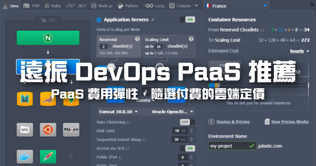
Task: Open the hourly Estimated Cost dropdown
Action: pos(299,51)
